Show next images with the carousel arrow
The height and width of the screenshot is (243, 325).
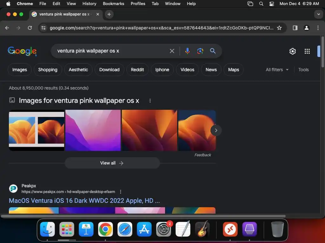[x=216, y=130]
